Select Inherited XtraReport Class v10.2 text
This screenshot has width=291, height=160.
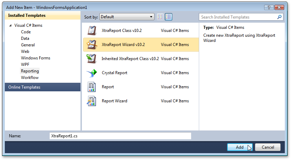coord(130,59)
